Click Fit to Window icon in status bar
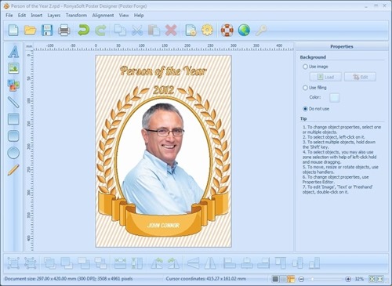Image resolution: width=392 pixels, height=286 pixels. (x=372, y=279)
